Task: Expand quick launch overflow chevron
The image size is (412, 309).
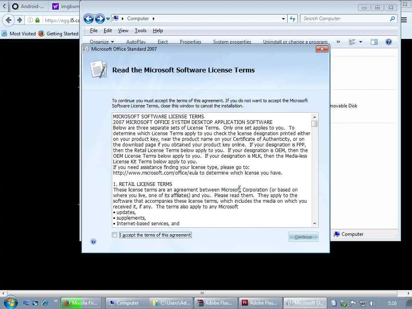Action: pos(56,301)
